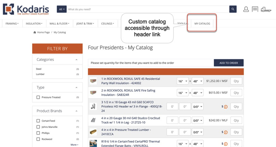This screenshot has width=276, height=147.
Task: Open 2 in ROCKWOOL Fire Safing product link
Action: tap(128, 92)
